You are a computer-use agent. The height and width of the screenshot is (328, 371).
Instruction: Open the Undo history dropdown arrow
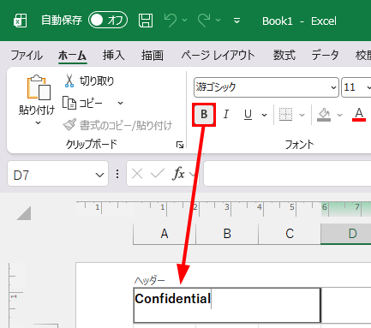(x=185, y=20)
